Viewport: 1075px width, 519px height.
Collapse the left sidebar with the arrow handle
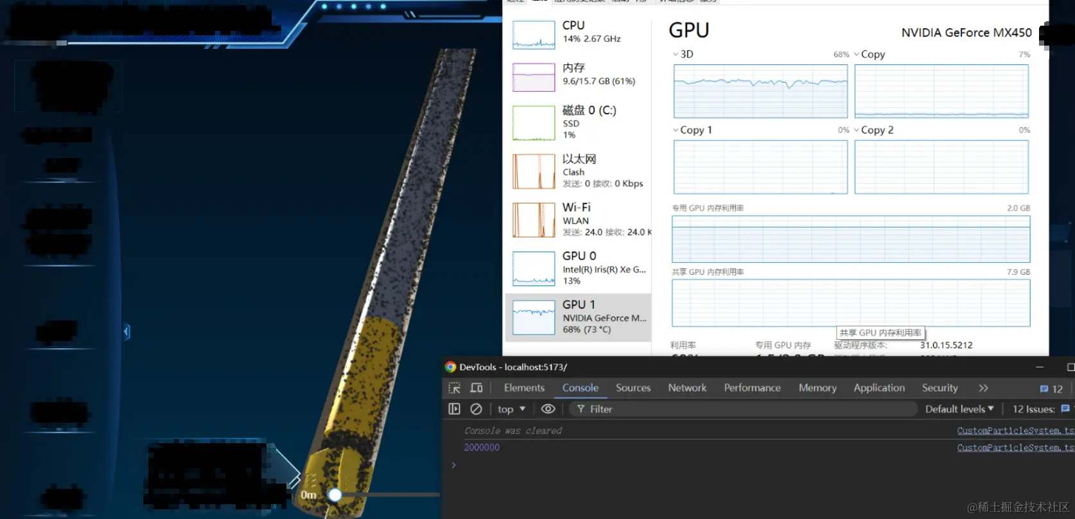click(x=127, y=331)
